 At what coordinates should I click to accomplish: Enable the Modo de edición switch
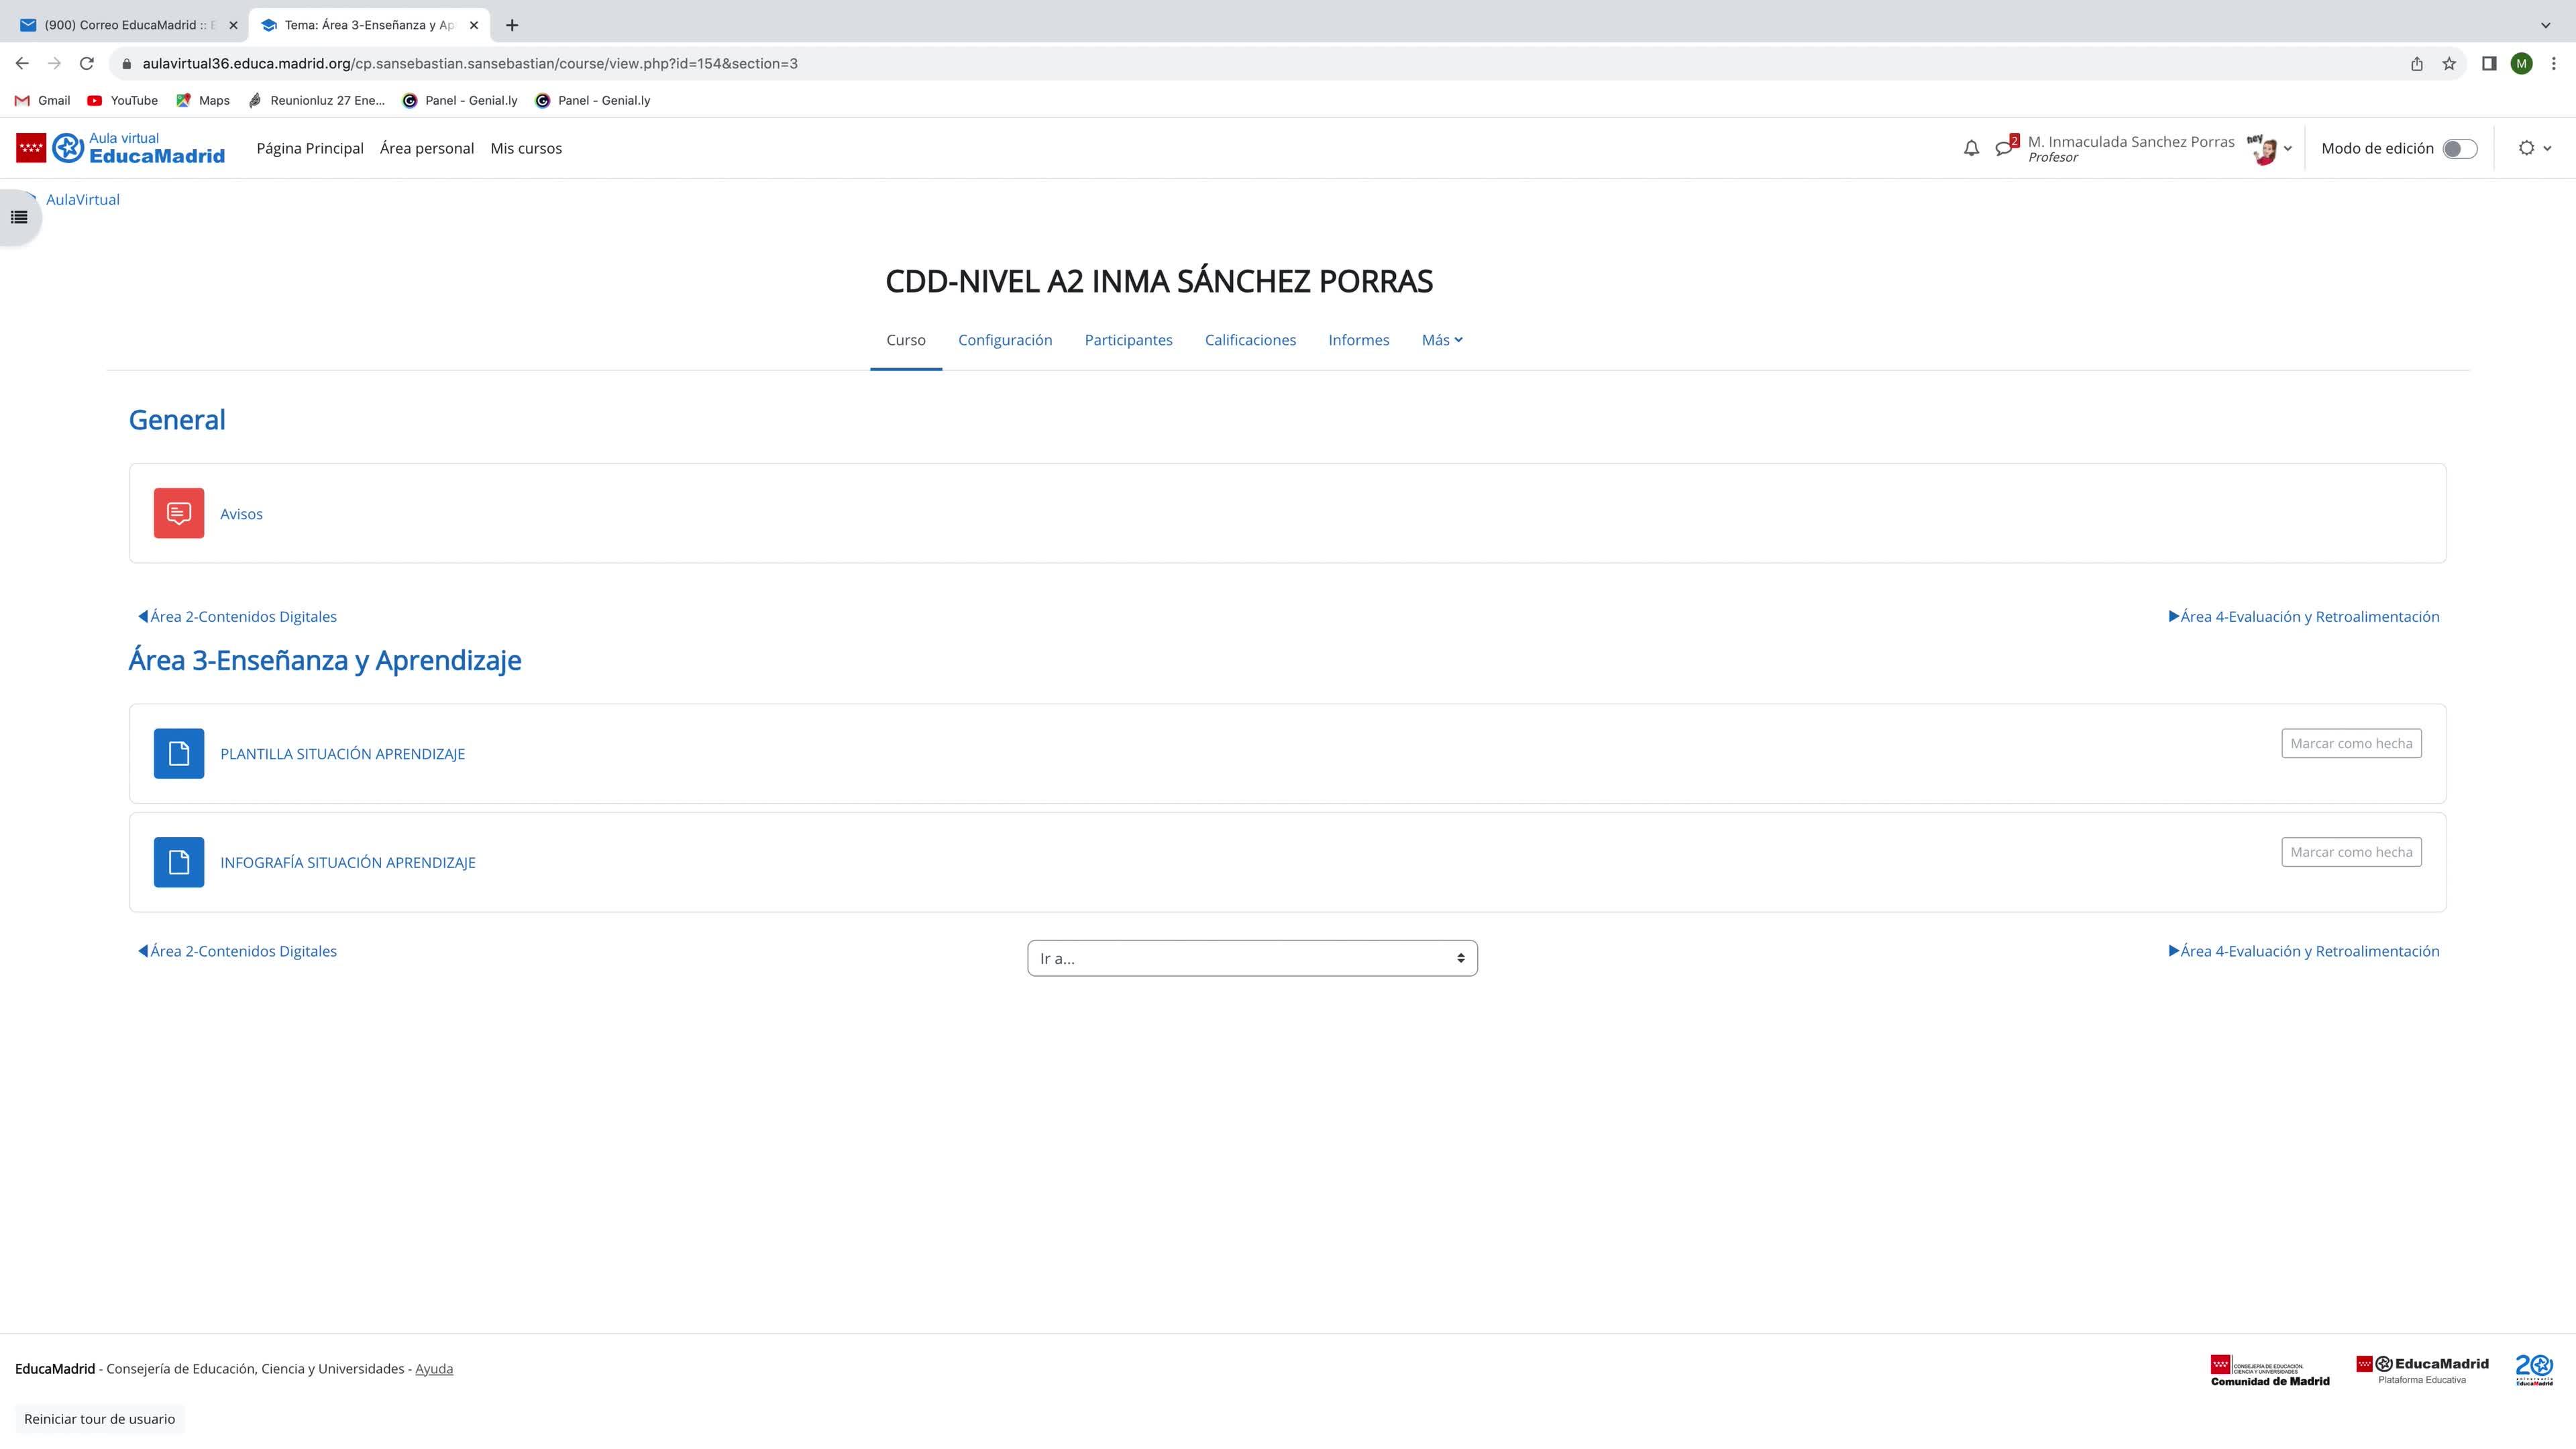coord(2459,149)
